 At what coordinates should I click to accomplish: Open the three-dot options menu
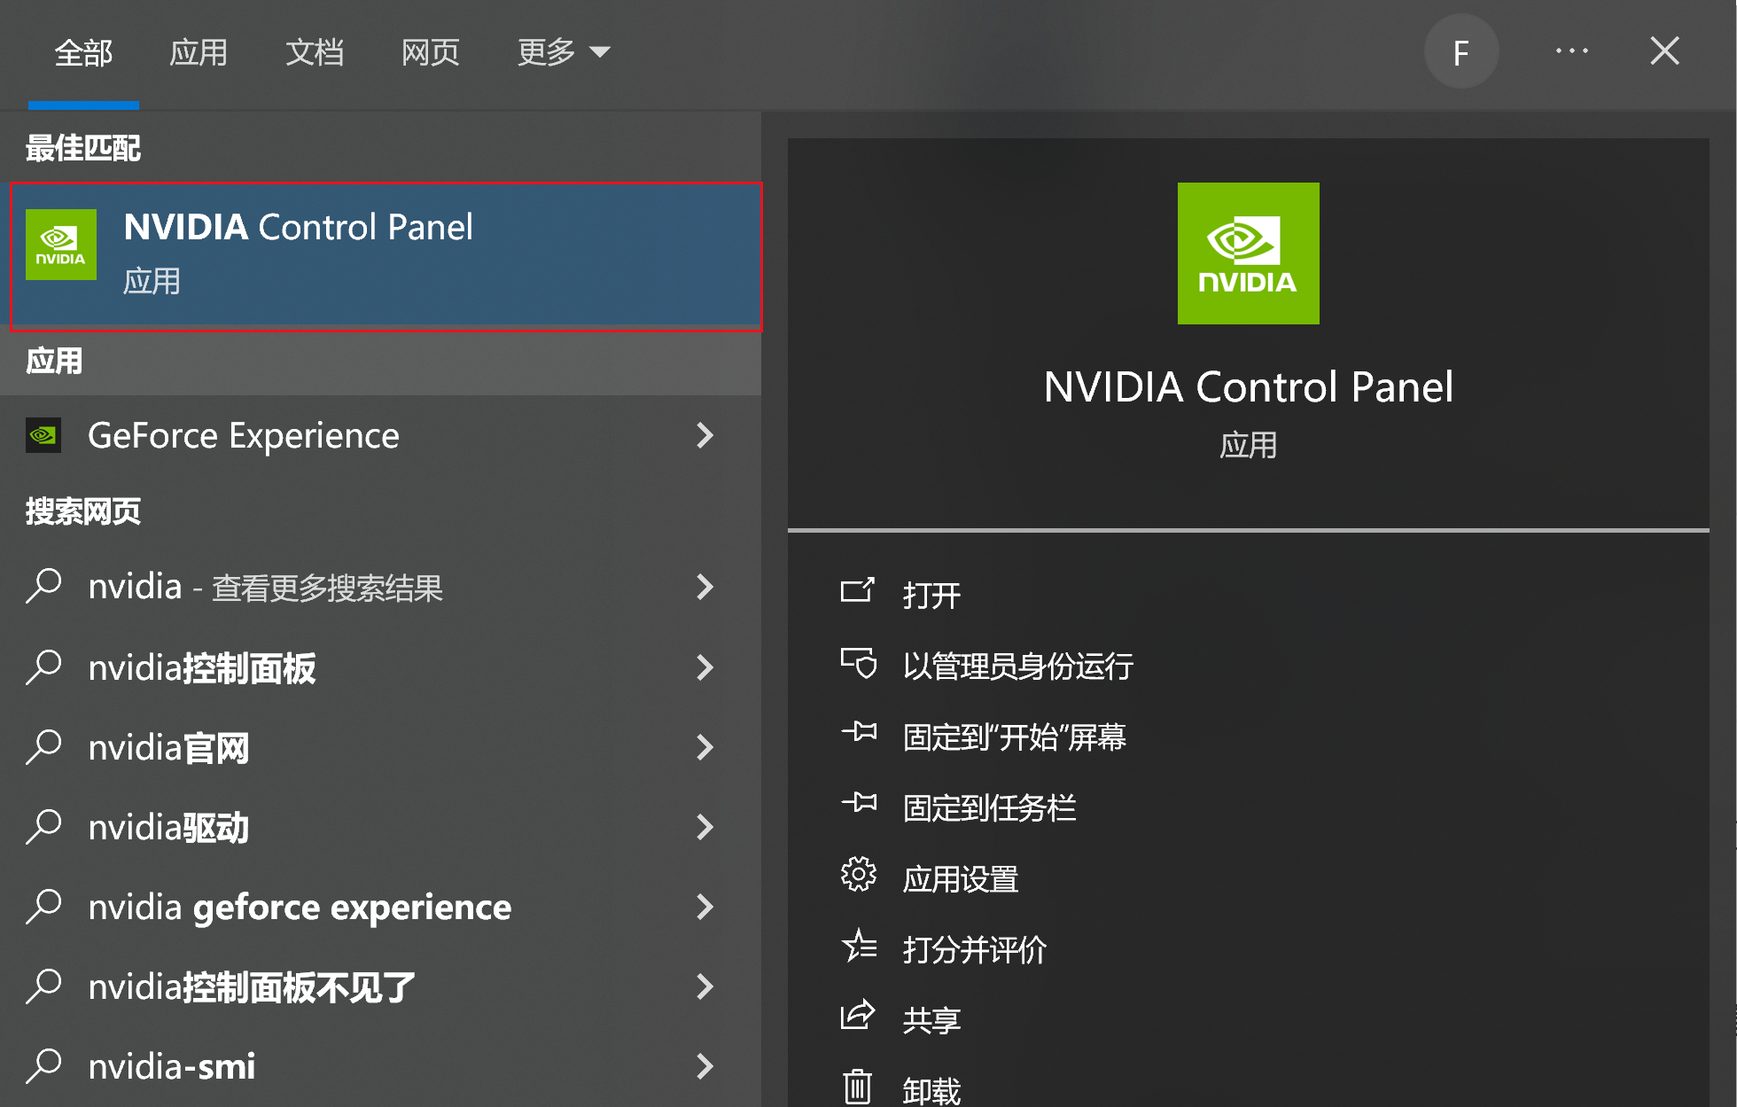pos(1572,51)
